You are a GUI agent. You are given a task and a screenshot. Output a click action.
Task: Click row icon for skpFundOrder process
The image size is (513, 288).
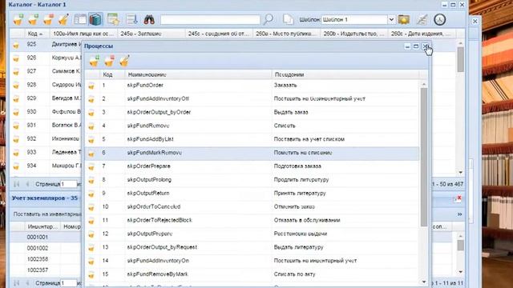[91, 86]
